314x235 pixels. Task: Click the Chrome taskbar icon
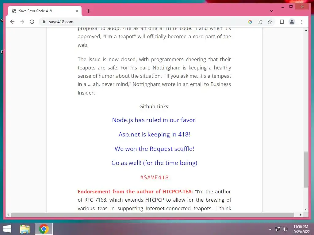coord(44,229)
